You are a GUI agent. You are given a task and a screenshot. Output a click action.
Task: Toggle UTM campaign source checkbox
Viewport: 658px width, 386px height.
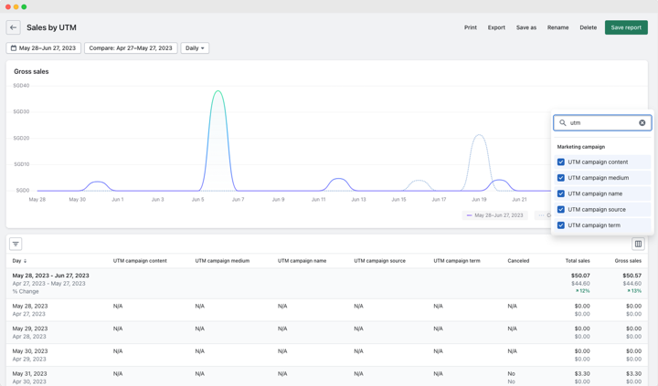coord(560,209)
